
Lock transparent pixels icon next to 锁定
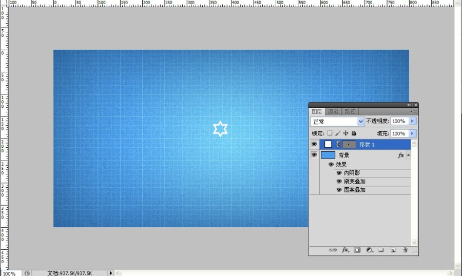click(x=330, y=133)
